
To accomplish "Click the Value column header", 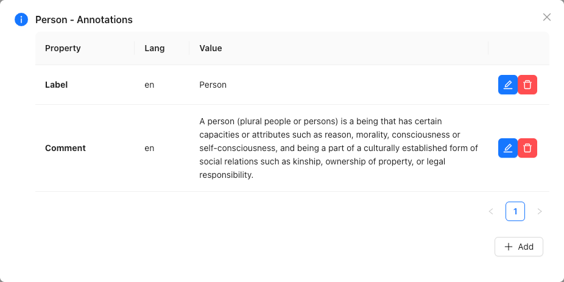I will point(211,48).
